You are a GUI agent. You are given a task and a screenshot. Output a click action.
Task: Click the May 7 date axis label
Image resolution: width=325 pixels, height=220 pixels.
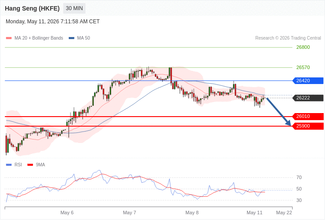point(129,213)
